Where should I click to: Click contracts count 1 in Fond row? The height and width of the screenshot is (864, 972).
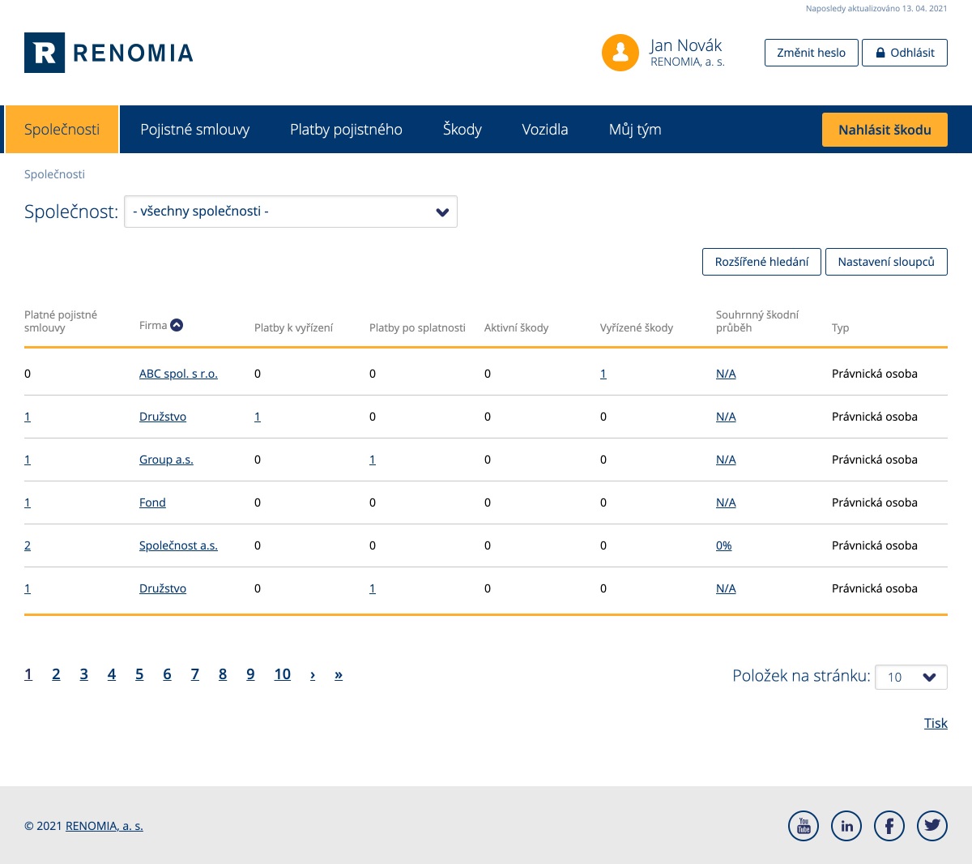pos(28,503)
